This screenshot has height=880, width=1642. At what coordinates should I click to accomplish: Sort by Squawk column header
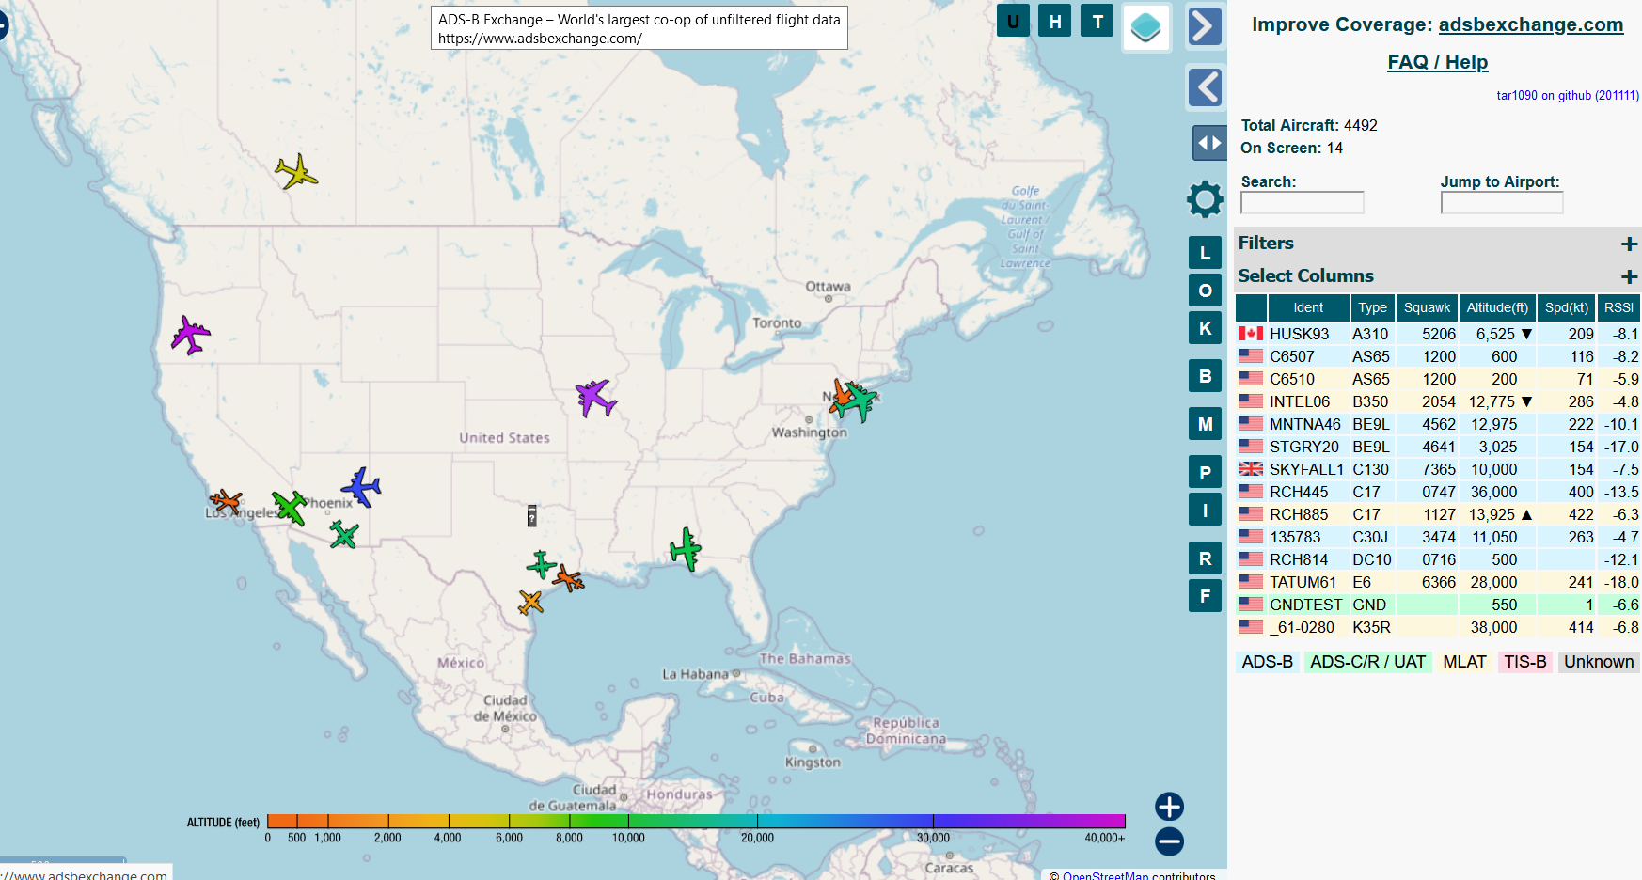pos(1427,307)
